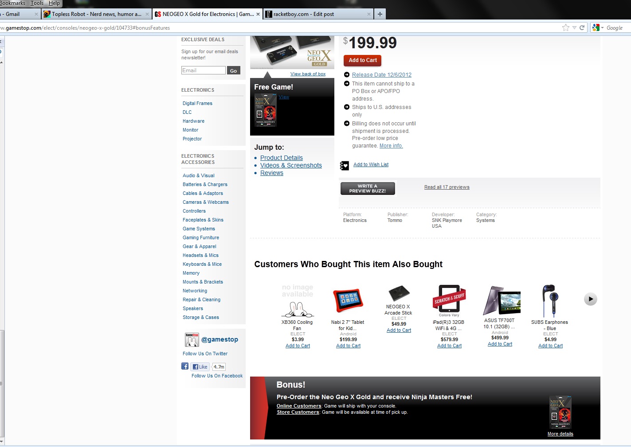Open the address bar history dropdown arrow
The width and height of the screenshot is (631, 447).
[x=574, y=27]
